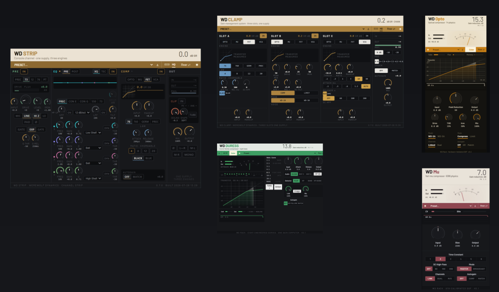Screen dimensions: 499x292
Task: Switch to HQ quality mode in WD Strip
Action: click(x=174, y=65)
